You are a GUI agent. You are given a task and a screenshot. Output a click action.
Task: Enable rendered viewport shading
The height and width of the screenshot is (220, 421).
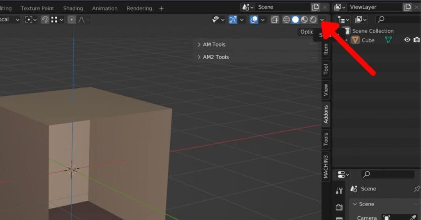(x=313, y=20)
